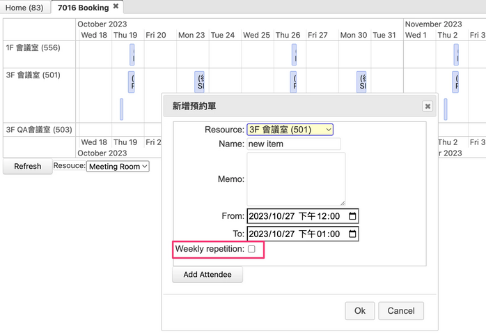486x334 pixels.
Task: Close the 新增預約單 dialog
Action: pyautogui.click(x=428, y=106)
